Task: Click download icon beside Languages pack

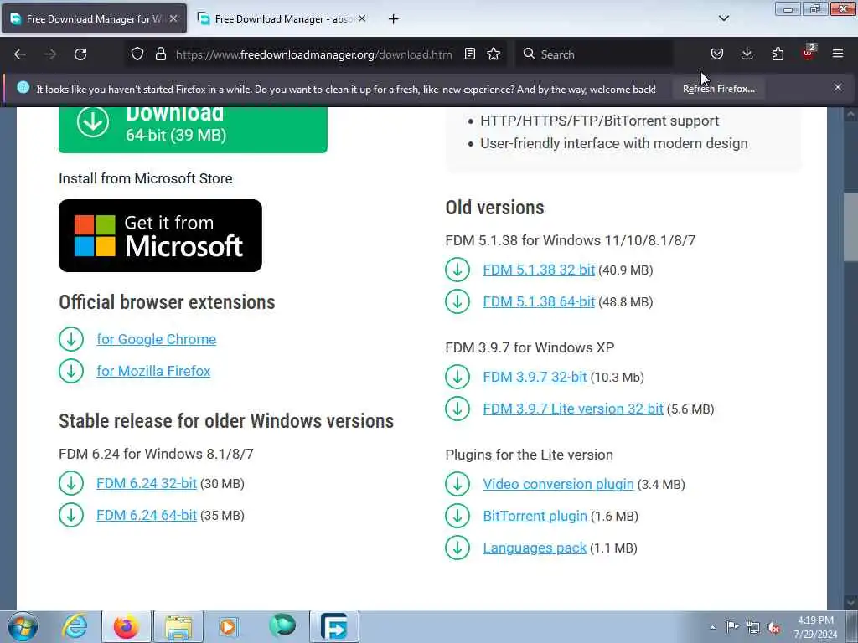Action: pyautogui.click(x=457, y=548)
